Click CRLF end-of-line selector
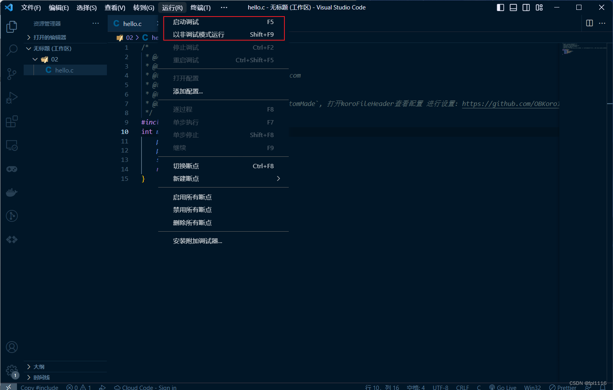Viewport: 613px width, 390px height. (462, 387)
